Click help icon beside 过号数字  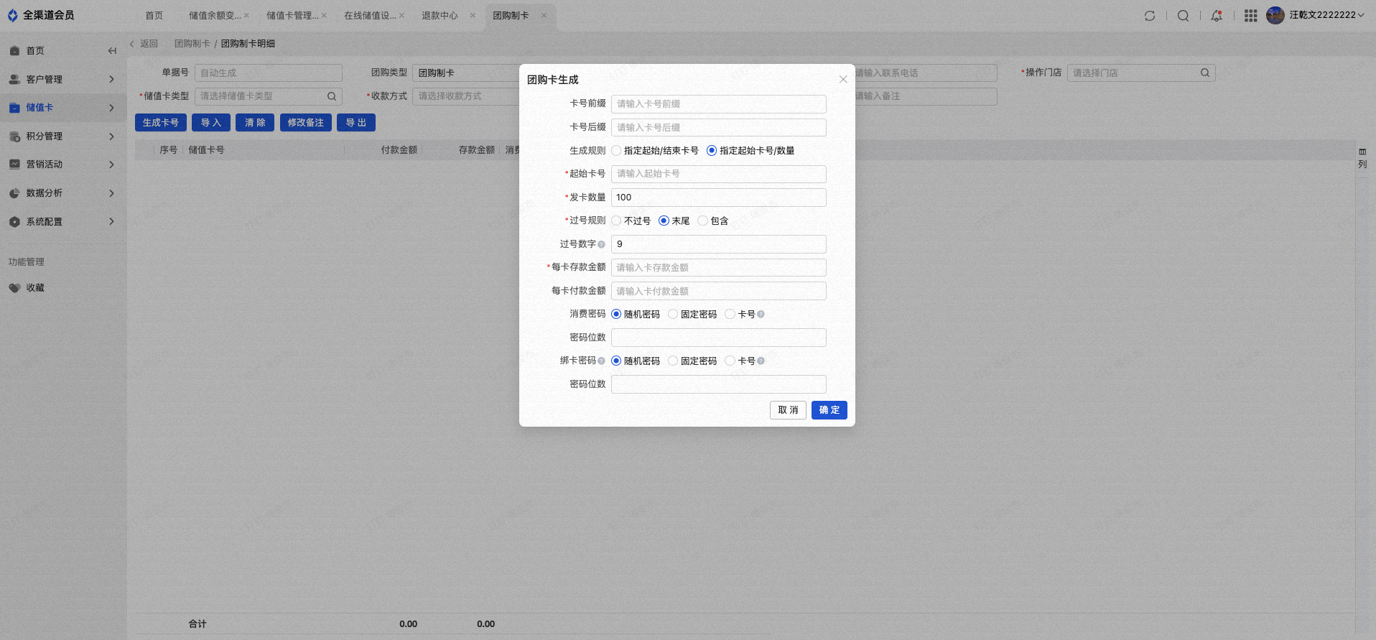(601, 244)
